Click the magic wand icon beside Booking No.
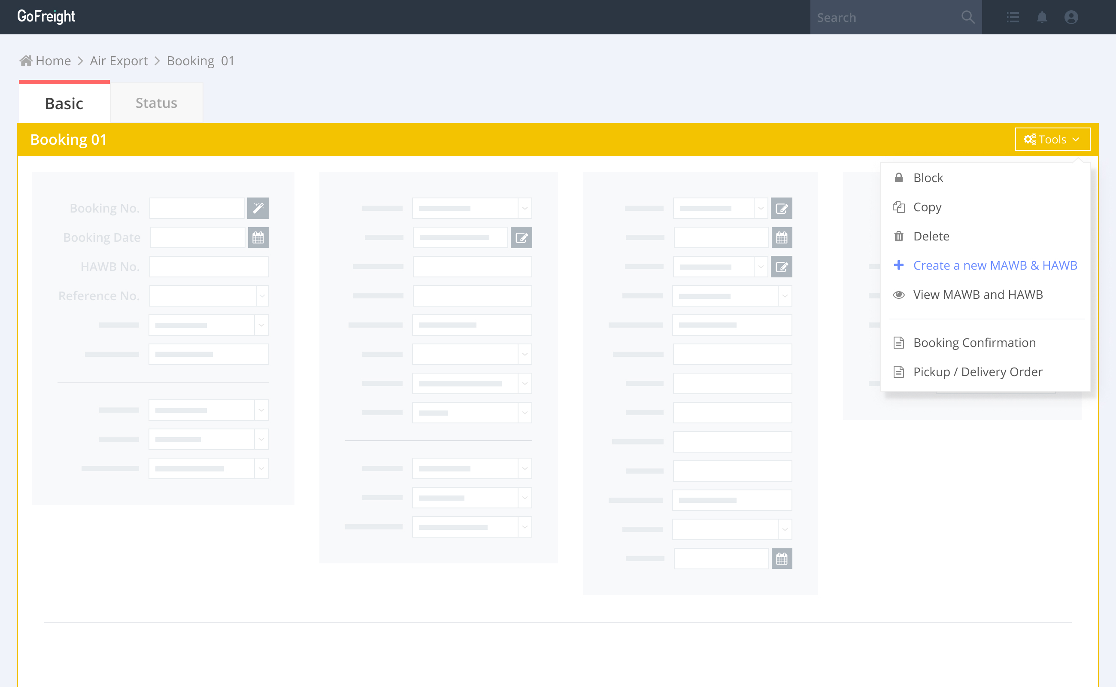The width and height of the screenshot is (1116, 687). click(x=258, y=208)
